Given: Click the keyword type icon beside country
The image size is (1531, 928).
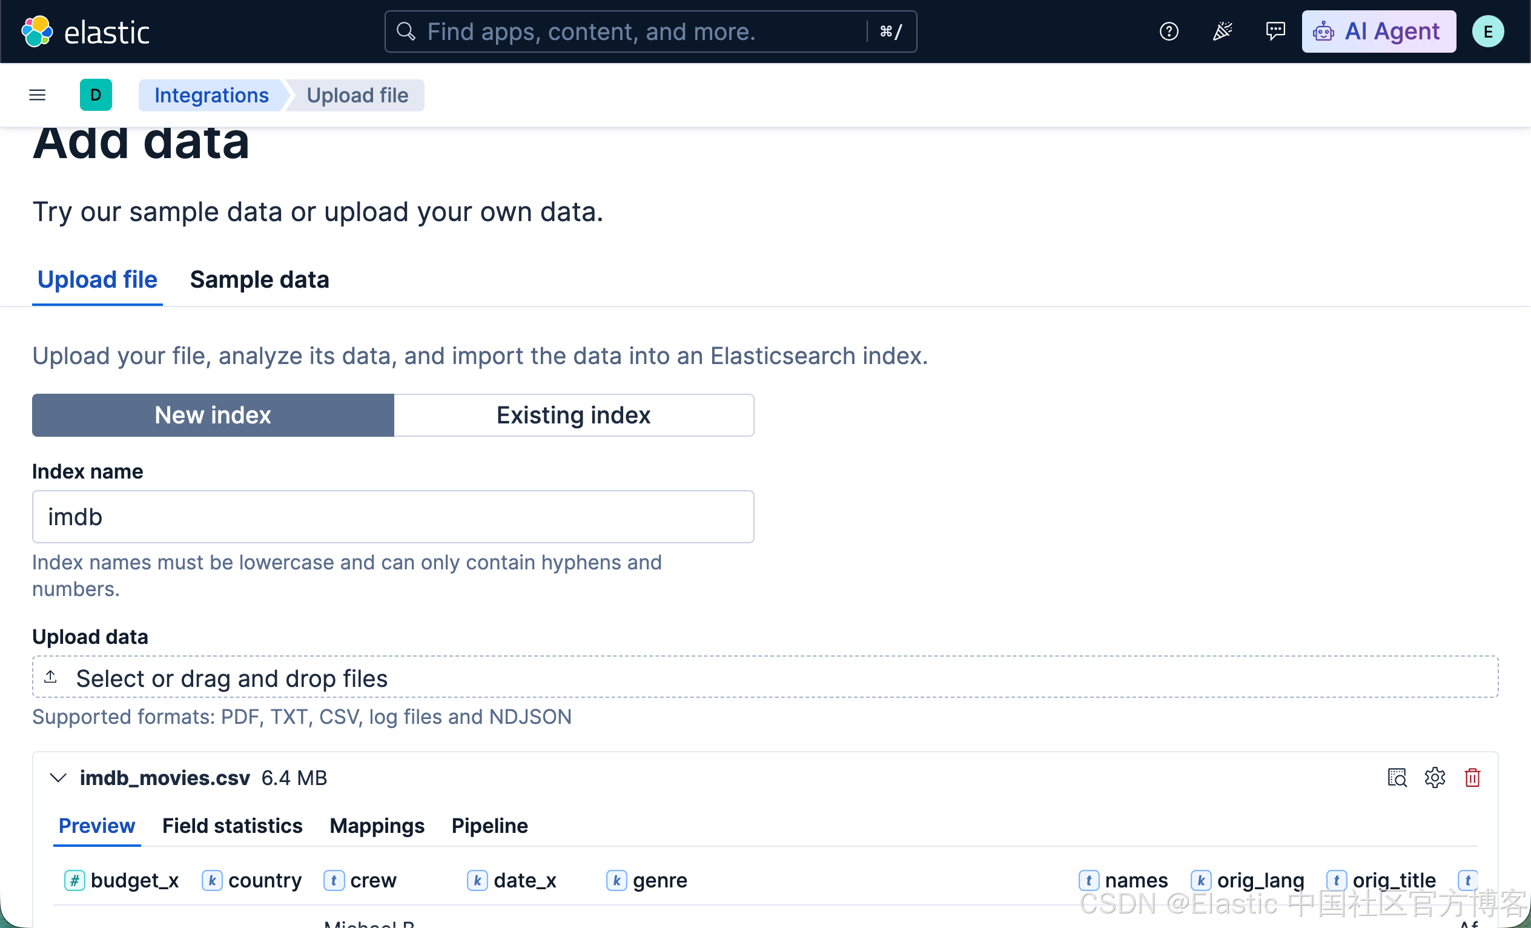Looking at the screenshot, I should coord(212,880).
